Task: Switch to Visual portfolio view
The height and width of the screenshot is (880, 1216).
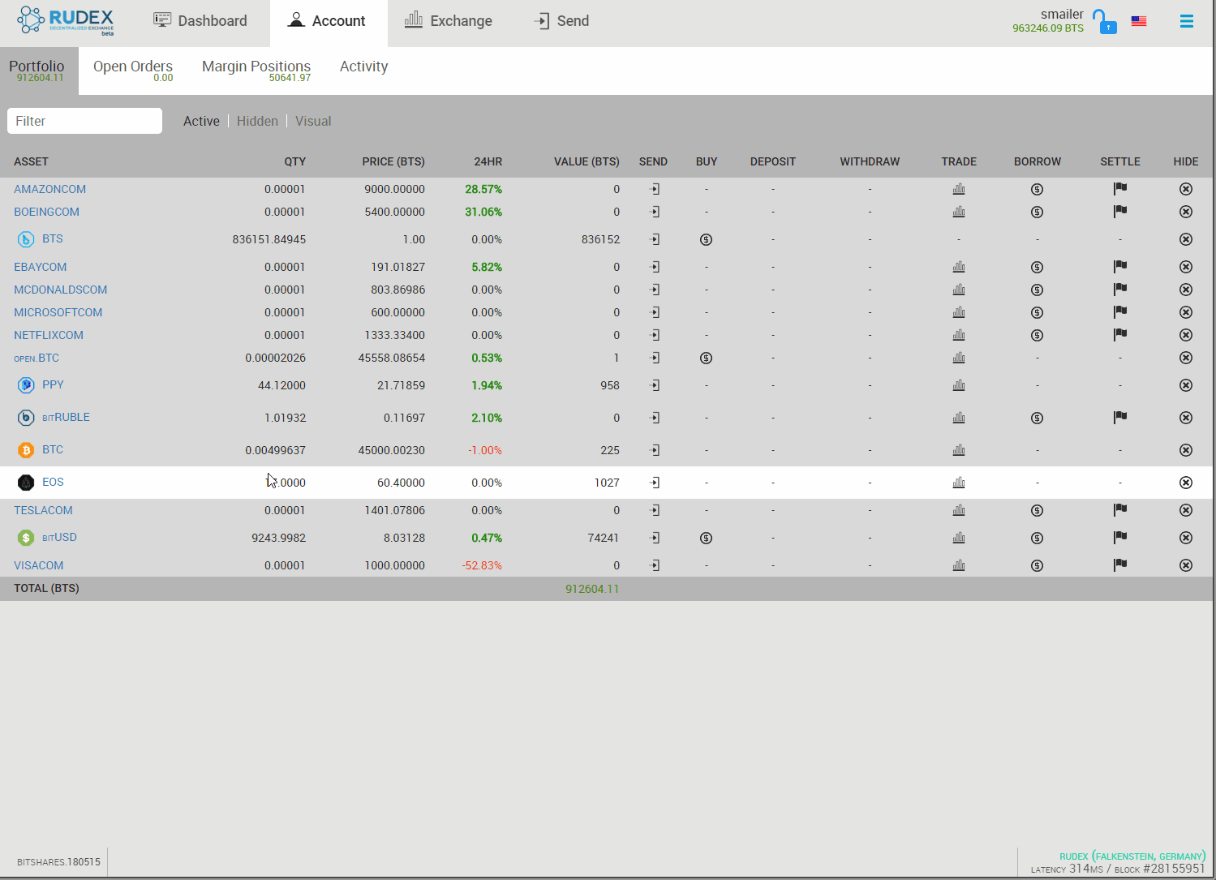Action: (313, 121)
